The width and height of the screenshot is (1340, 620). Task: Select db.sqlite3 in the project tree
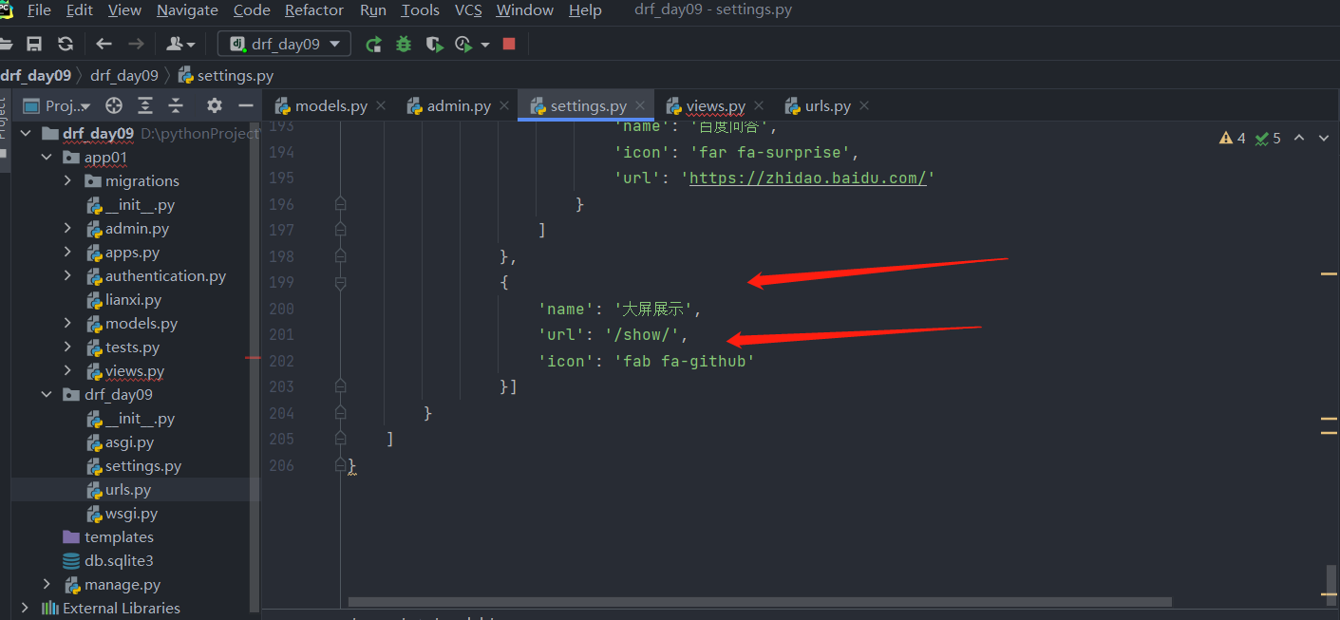pyautogui.click(x=119, y=561)
